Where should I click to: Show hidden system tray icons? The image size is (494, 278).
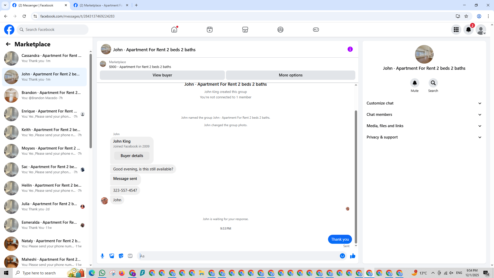click(x=433, y=273)
